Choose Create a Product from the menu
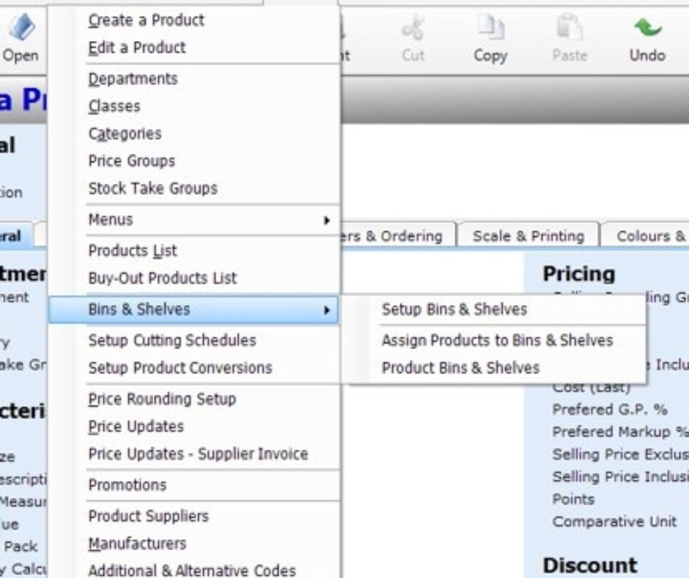 coord(146,21)
